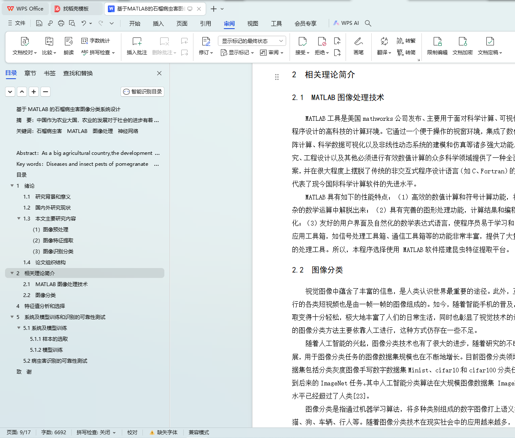Open Print Preview from quick access bar
This screenshot has width=515, height=438.
tap(72, 23)
